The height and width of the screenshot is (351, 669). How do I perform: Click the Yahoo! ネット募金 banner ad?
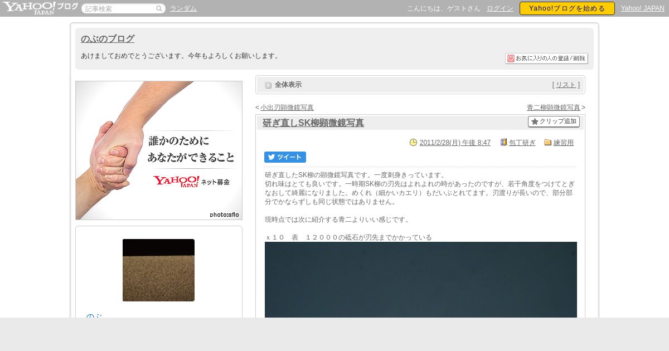(x=159, y=150)
